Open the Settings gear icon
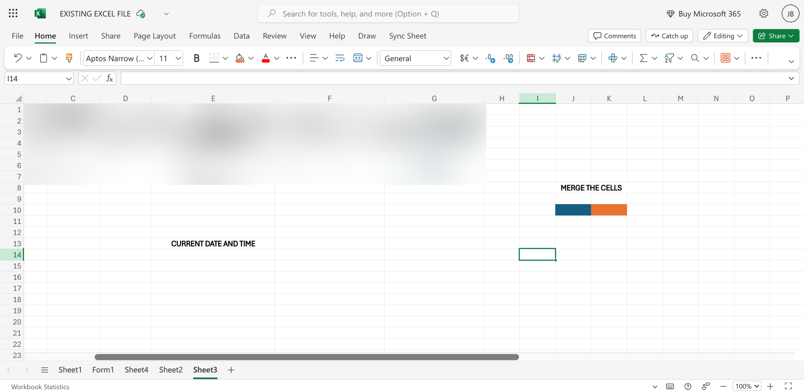Viewport: 804px width, 392px height. pyautogui.click(x=763, y=14)
